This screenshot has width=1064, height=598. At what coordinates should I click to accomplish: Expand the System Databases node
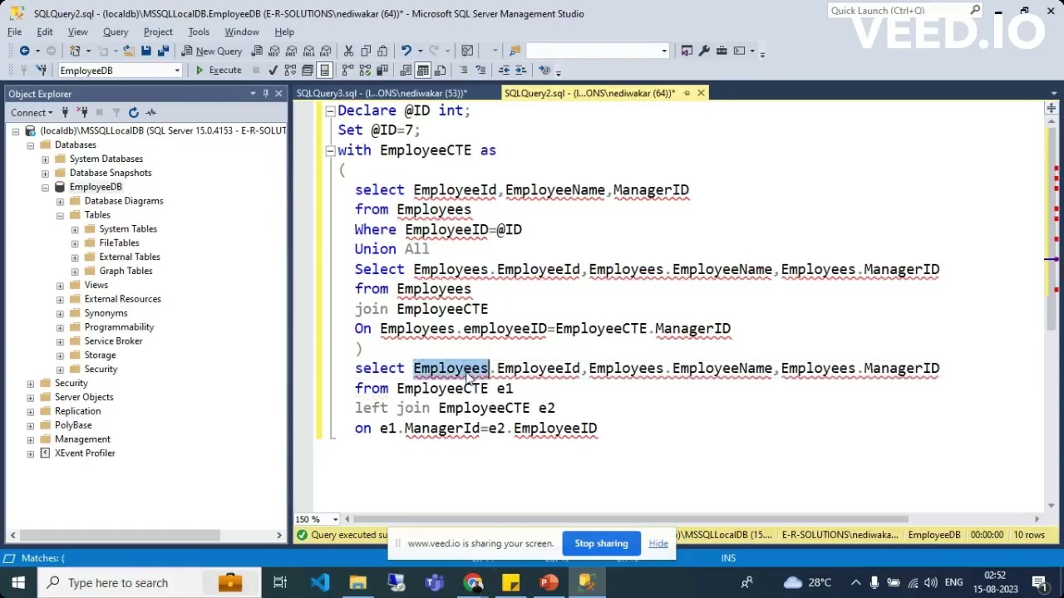coord(45,159)
